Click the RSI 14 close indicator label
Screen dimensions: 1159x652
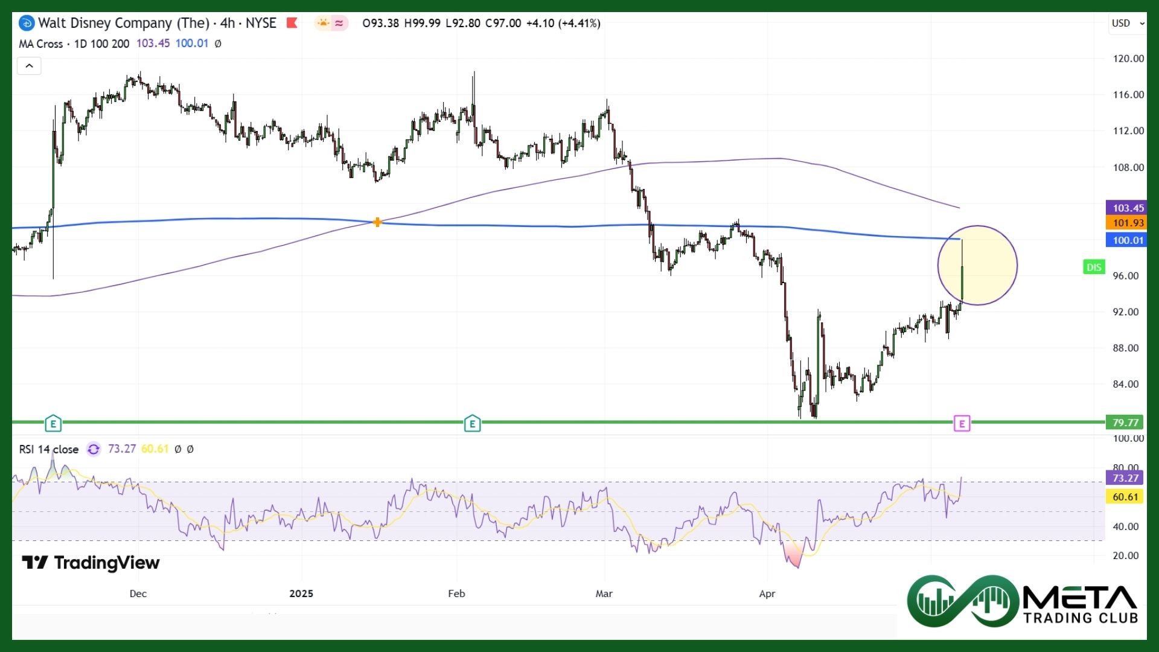pos(49,449)
